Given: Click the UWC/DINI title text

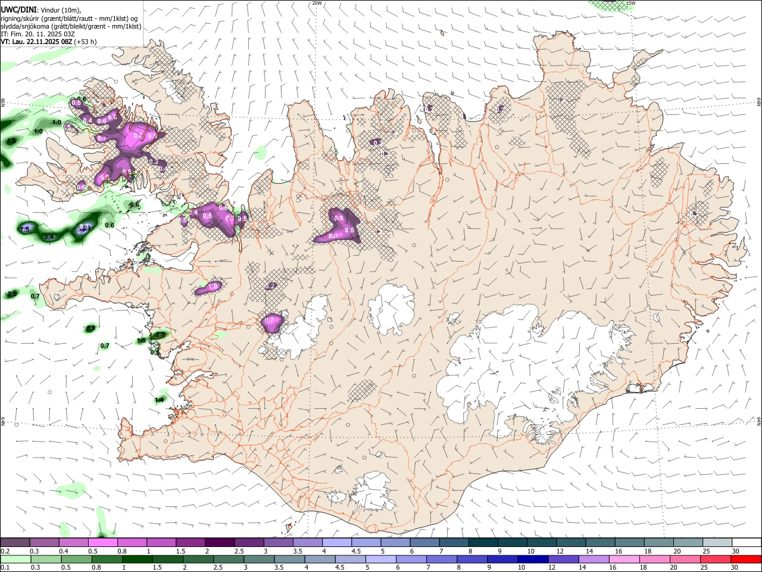Looking at the screenshot, I should [x=18, y=10].
